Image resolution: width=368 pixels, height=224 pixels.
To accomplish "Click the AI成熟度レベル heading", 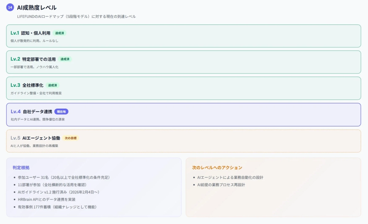I will [x=37, y=7].
